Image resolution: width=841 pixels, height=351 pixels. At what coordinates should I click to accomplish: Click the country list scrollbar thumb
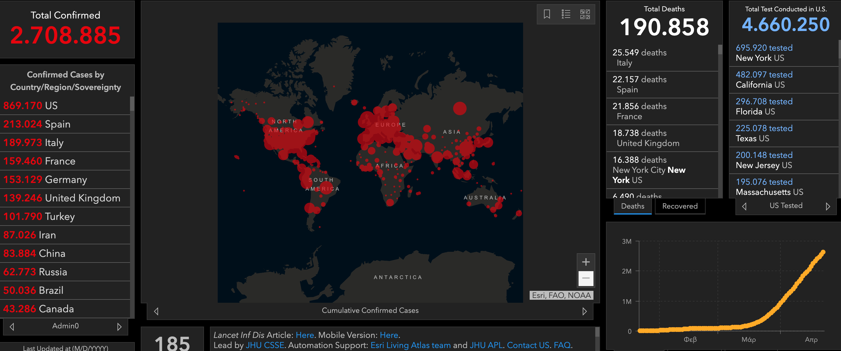click(x=132, y=104)
